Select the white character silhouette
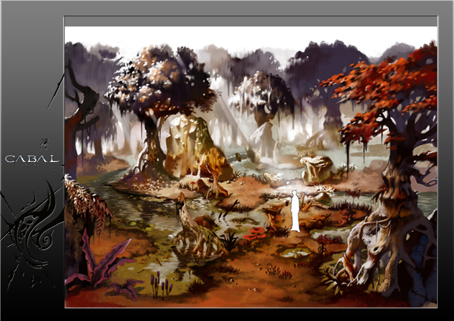This screenshot has width=454, height=321. [x=294, y=211]
